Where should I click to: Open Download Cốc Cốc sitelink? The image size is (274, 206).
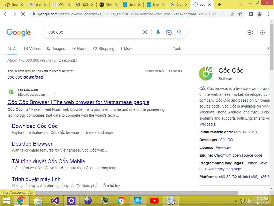35,126
